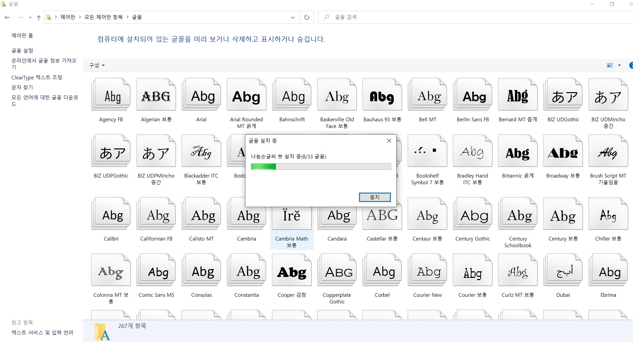Select the Bauhaus 93 font icon
The width and height of the screenshot is (633, 342).
(382, 94)
